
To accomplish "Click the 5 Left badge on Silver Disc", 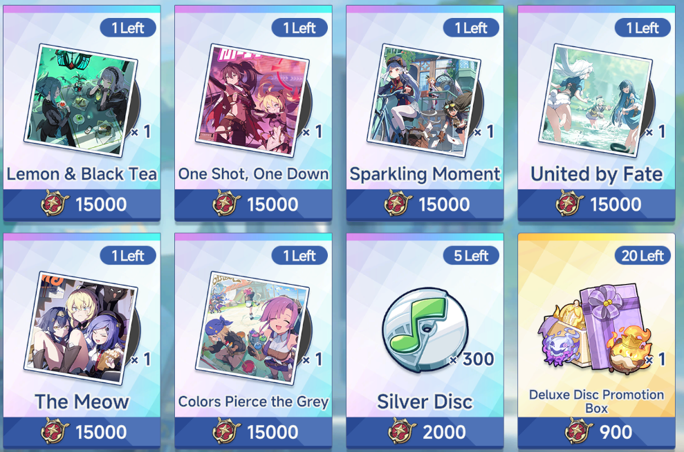I will (x=471, y=256).
